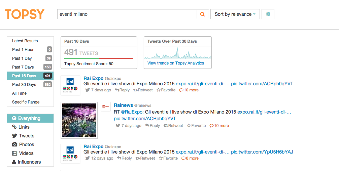
Task: Click the Twitter bird icon next to Tweets
Action: [14, 136]
